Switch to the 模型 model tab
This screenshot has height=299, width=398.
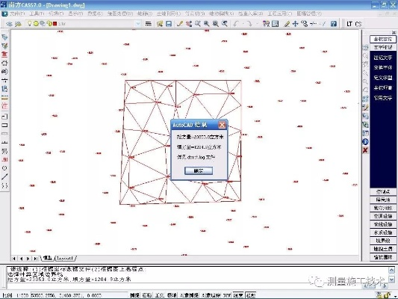[48, 259]
